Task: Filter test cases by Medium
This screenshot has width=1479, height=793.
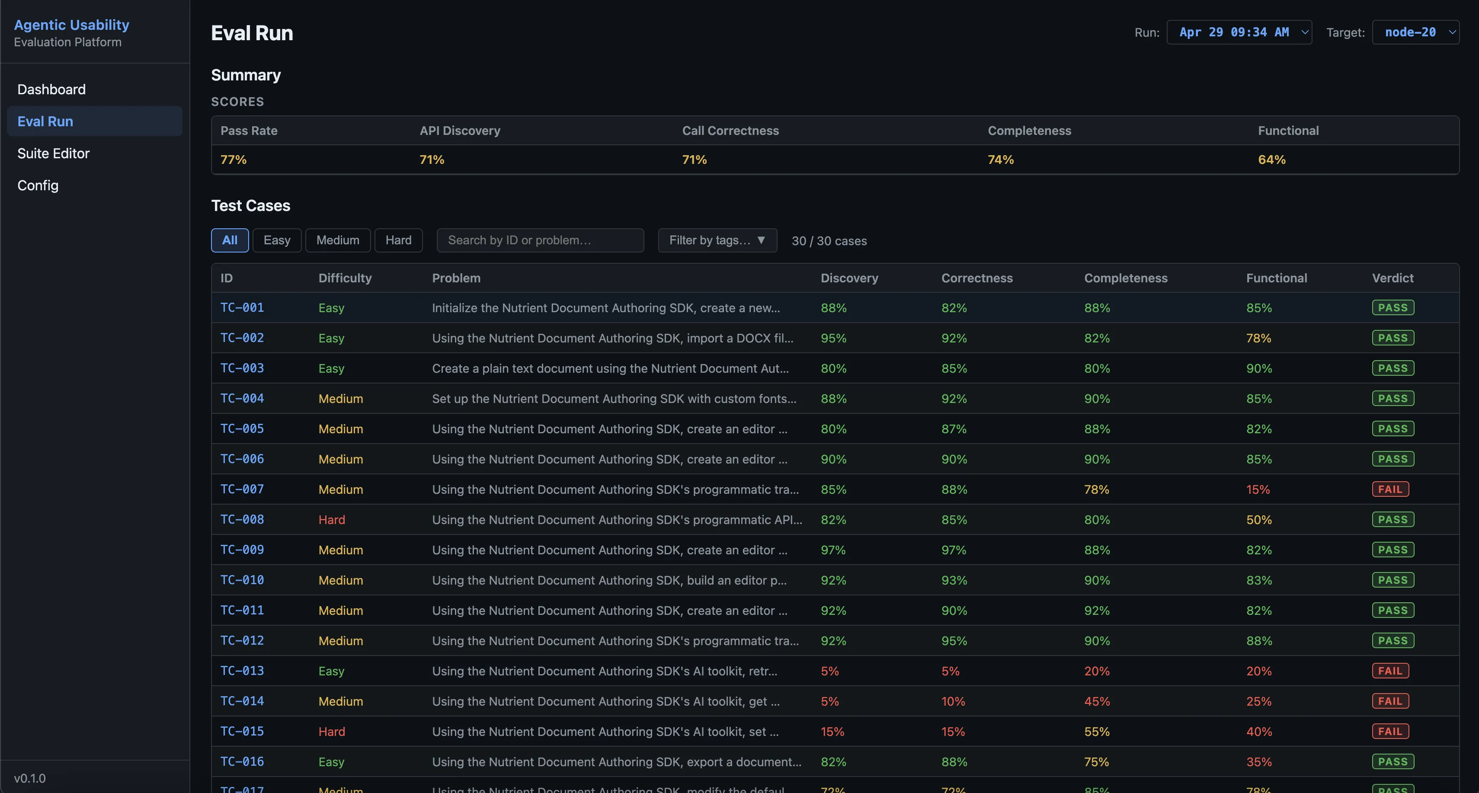Action: [x=338, y=240]
